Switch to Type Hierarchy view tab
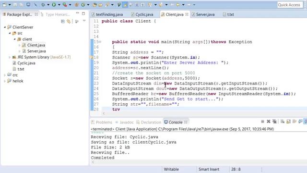The height and width of the screenshot is (173, 307). (56, 14)
